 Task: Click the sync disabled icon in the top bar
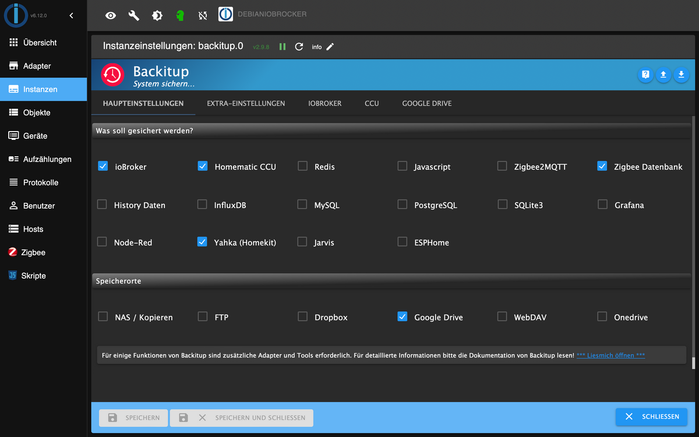(x=203, y=16)
